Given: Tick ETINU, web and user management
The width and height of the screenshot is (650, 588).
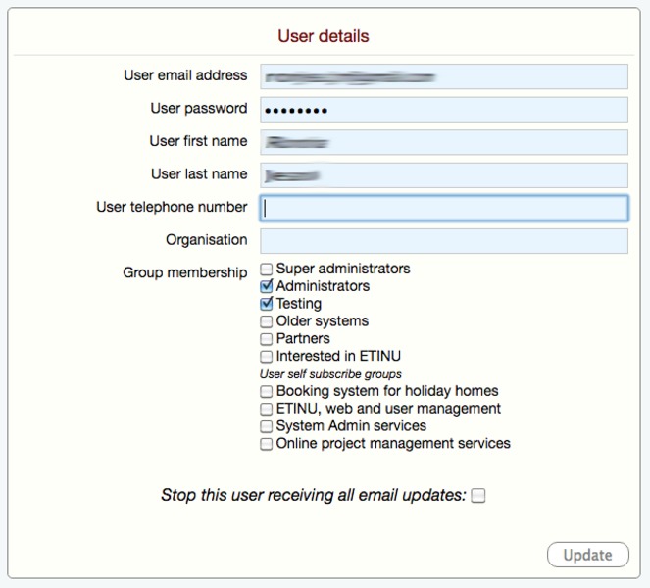Looking at the screenshot, I should 267,410.
